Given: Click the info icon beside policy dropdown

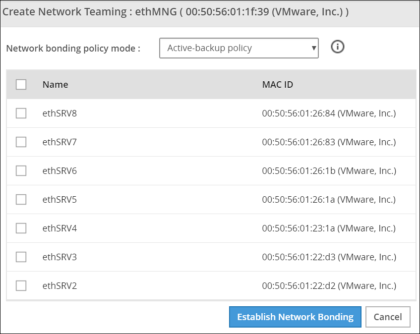Looking at the screenshot, I should (338, 47).
